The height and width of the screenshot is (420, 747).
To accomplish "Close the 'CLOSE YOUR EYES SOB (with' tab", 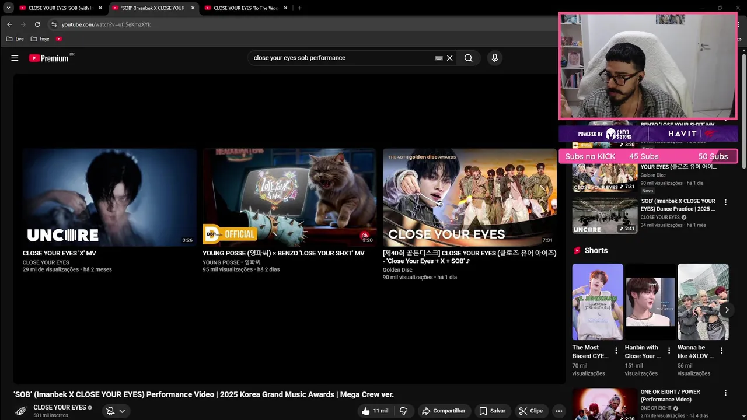I will click(100, 8).
